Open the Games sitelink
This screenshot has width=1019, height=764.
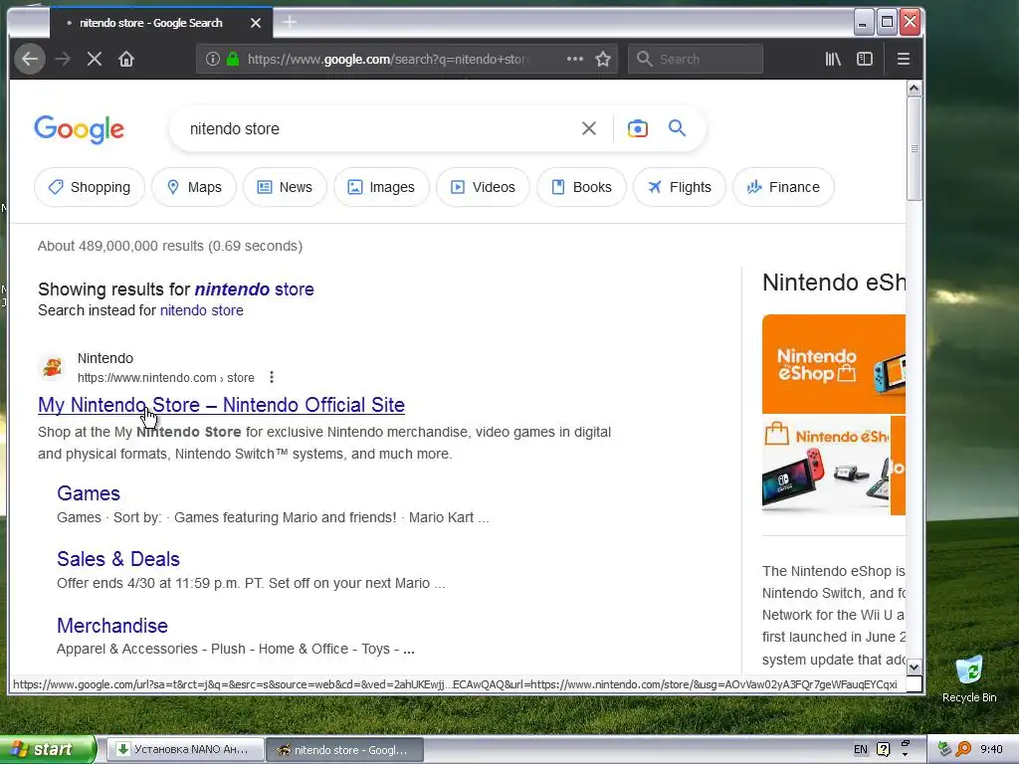(x=89, y=493)
